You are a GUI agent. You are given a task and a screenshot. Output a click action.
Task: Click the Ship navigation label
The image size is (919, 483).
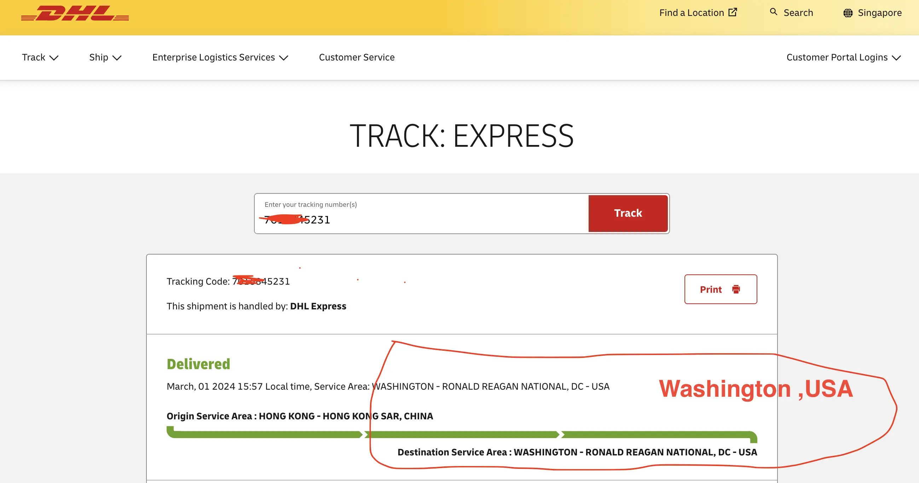tap(98, 57)
